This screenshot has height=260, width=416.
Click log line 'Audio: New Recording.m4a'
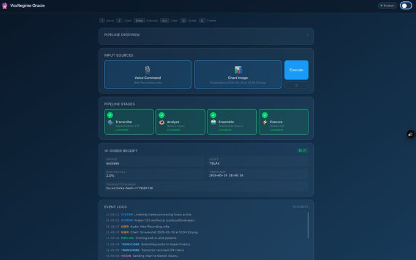(x=149, y=226)
